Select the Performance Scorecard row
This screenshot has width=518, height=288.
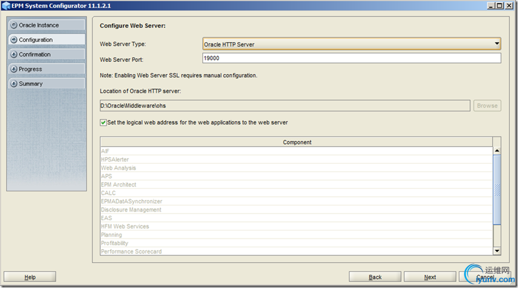[296, 251]
